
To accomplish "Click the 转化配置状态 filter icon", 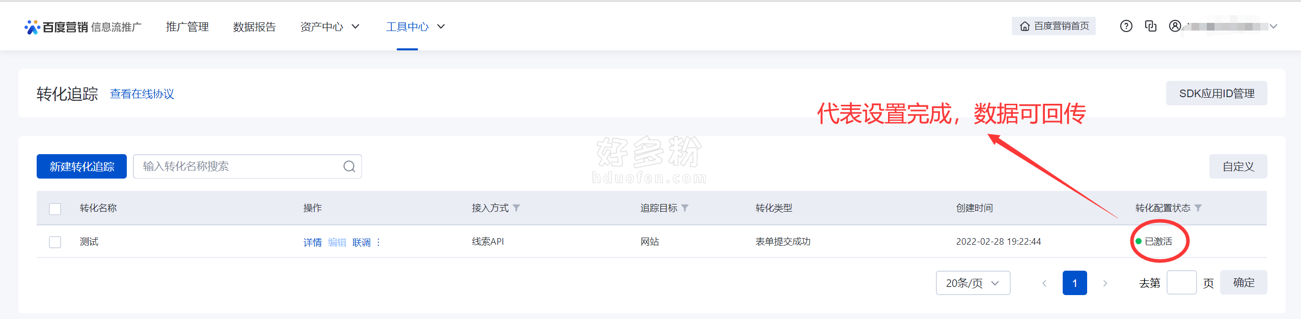I will point(1198,208).
